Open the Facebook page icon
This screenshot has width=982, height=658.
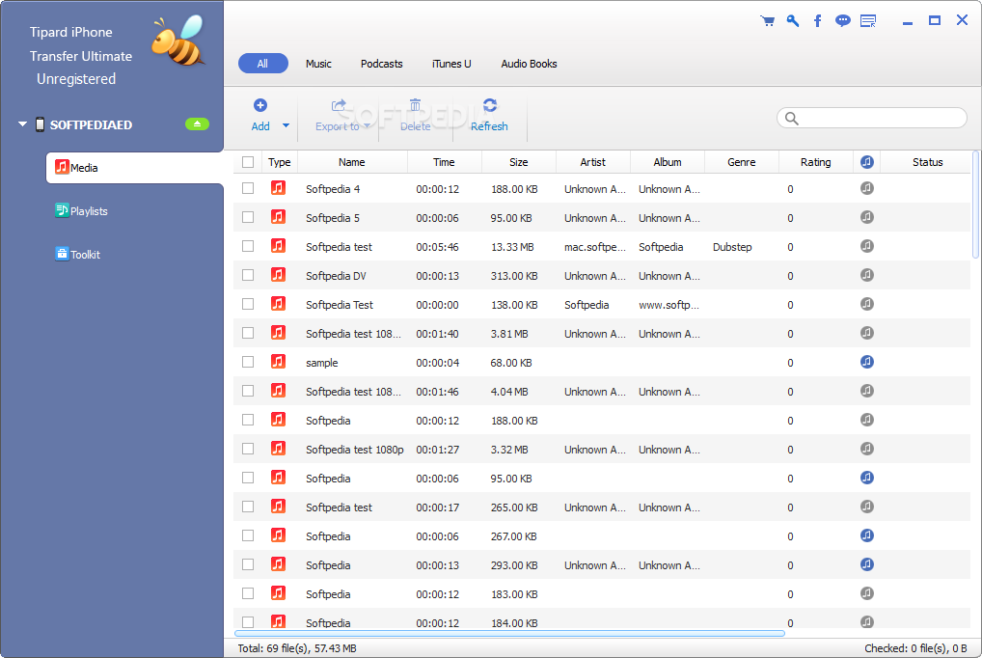coord(817,21)
